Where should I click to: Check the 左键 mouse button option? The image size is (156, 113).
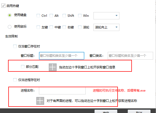point(38,27)
